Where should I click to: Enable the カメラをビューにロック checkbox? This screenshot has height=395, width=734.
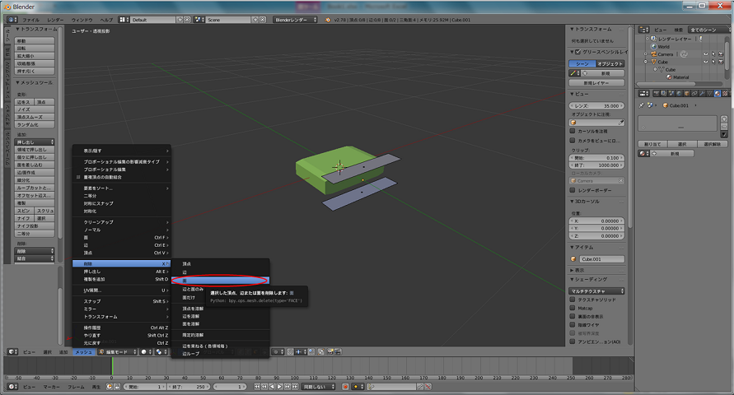tap(574, 140)
